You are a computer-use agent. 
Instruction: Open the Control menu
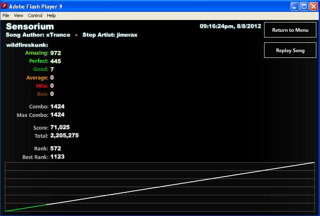pos(35,15)
